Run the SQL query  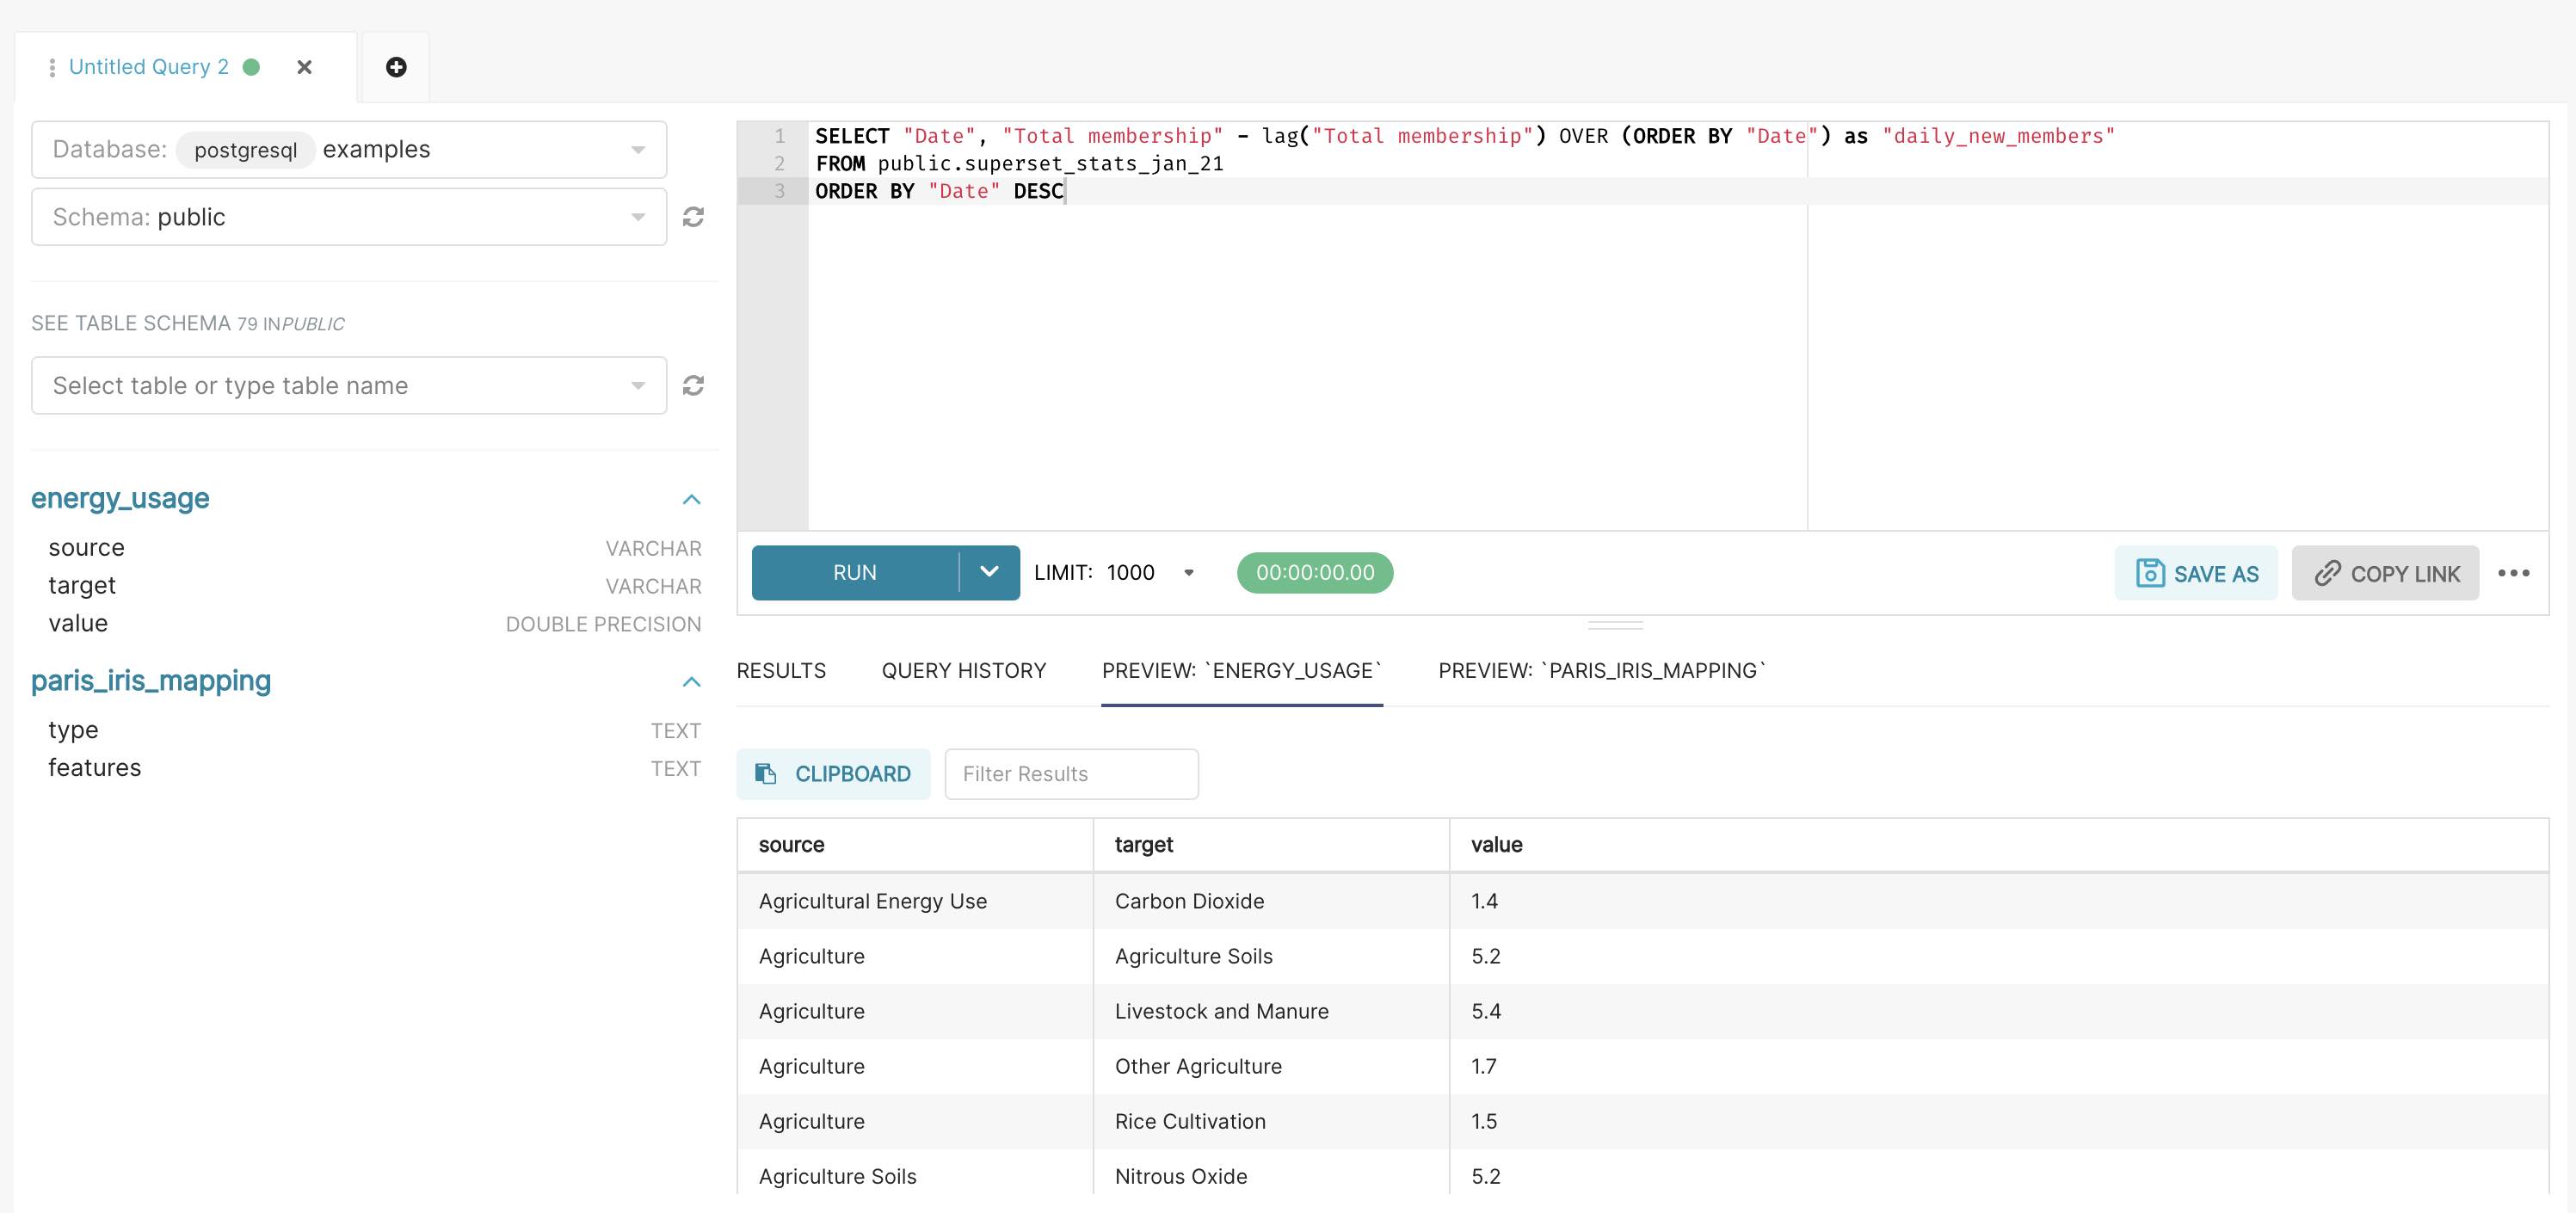pyautogui.click(x=853, y=572)
